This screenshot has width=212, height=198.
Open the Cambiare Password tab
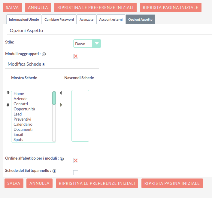[x=59, y=19]
